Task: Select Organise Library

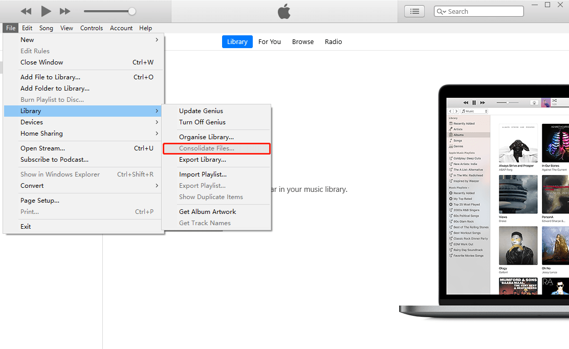Action: point(216,137)
